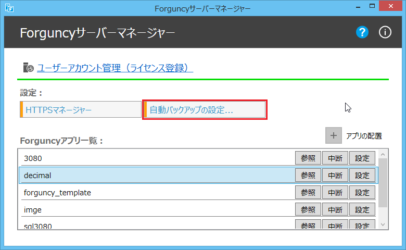Click the app list scroll-up arrow
Screen dimensions: 406x250
click(x=383, y=154)
